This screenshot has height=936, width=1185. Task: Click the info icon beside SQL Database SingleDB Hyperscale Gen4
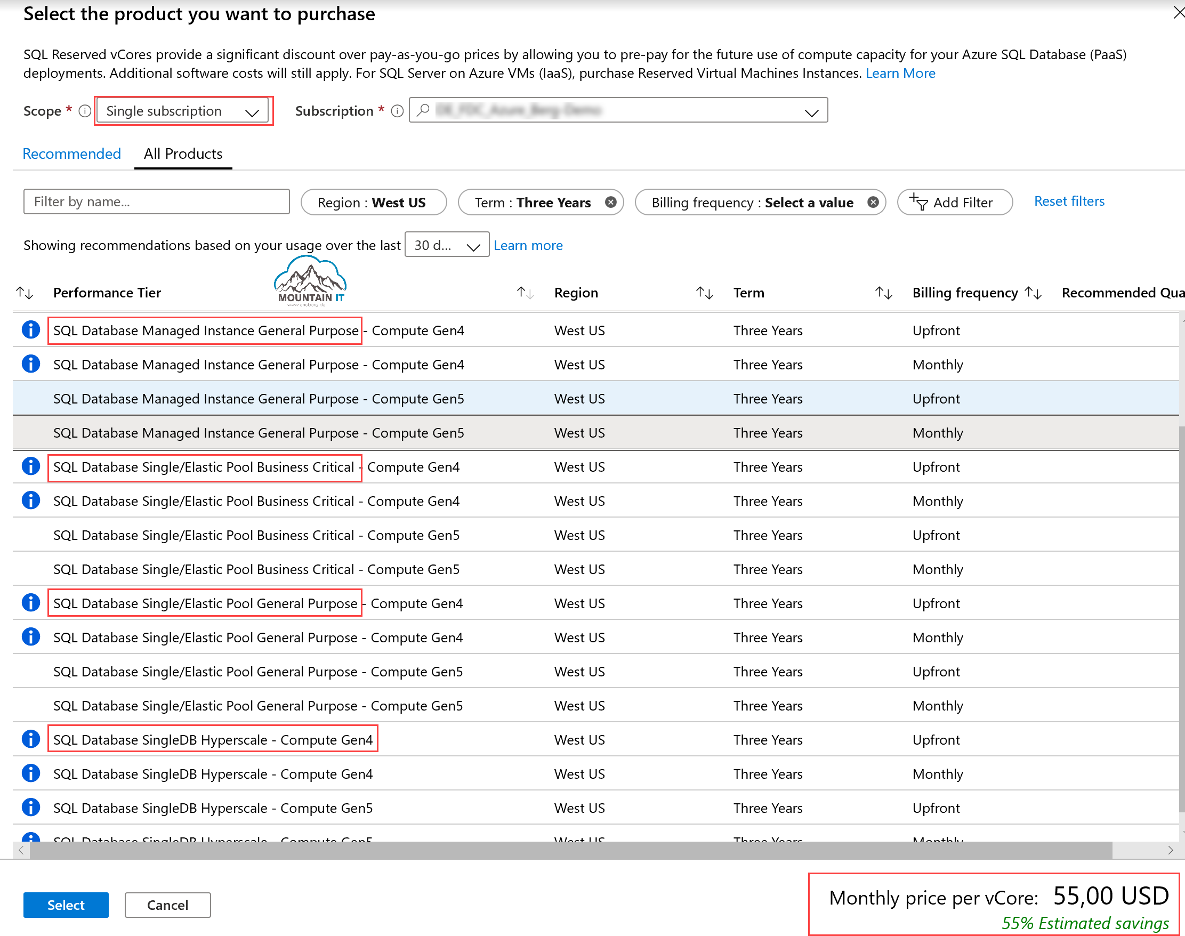[x=31, y=739]
